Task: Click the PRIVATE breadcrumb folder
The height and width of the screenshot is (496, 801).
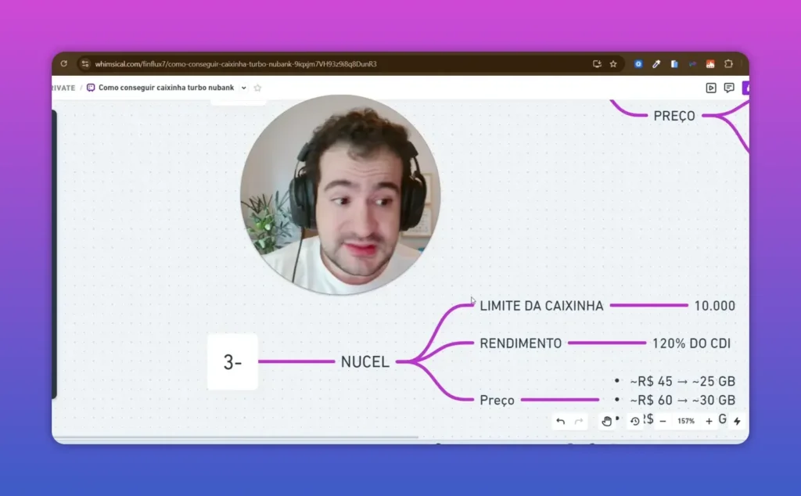Action: [63, 88]
